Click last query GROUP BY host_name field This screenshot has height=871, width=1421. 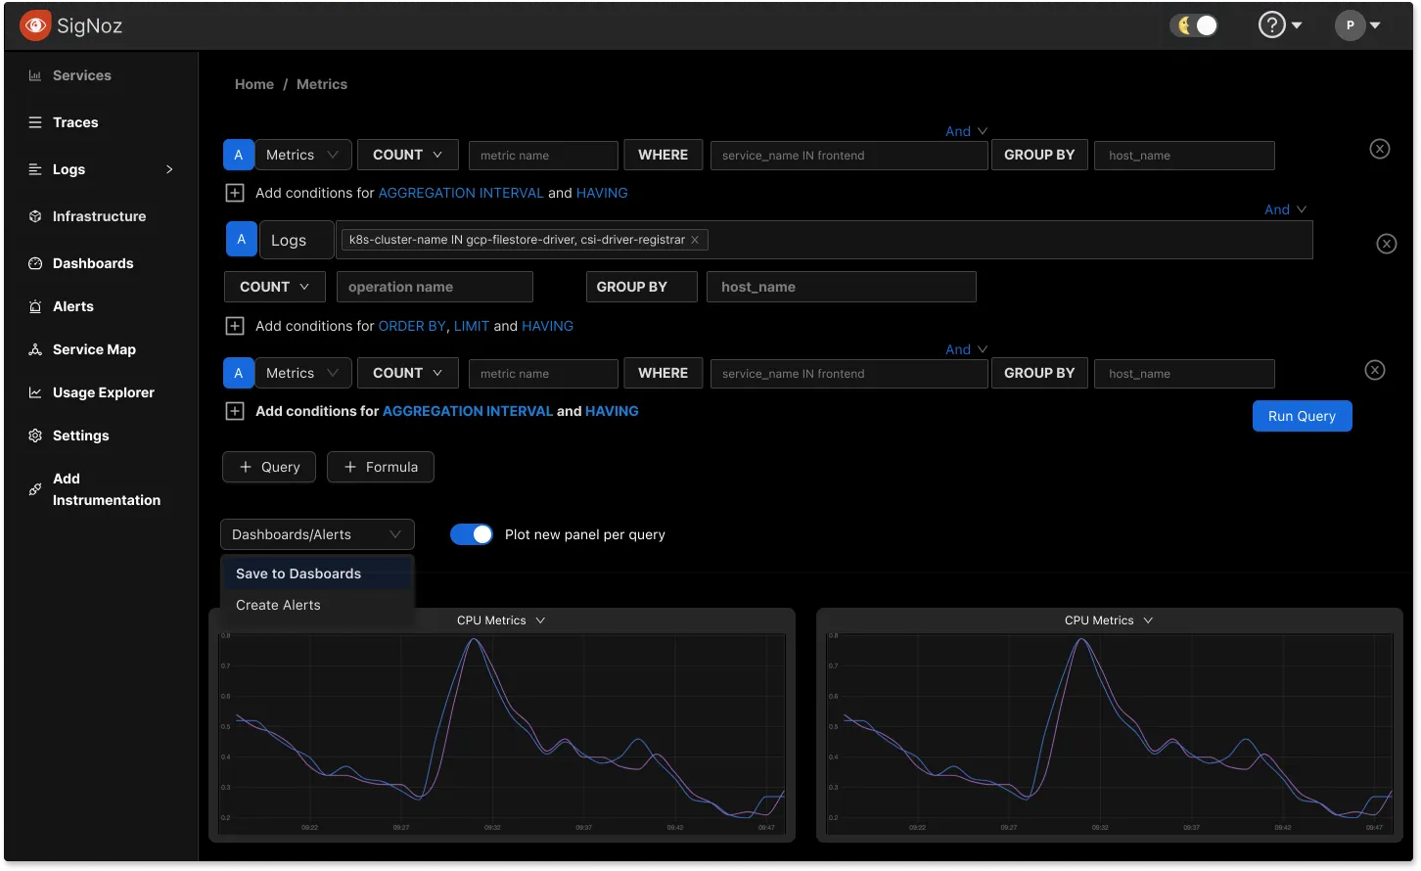tap(1184, 373)
